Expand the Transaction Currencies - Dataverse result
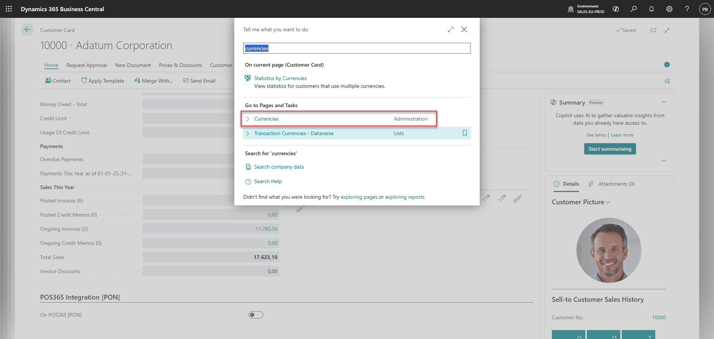The image size is (714, 339). [x=248, y=133]
